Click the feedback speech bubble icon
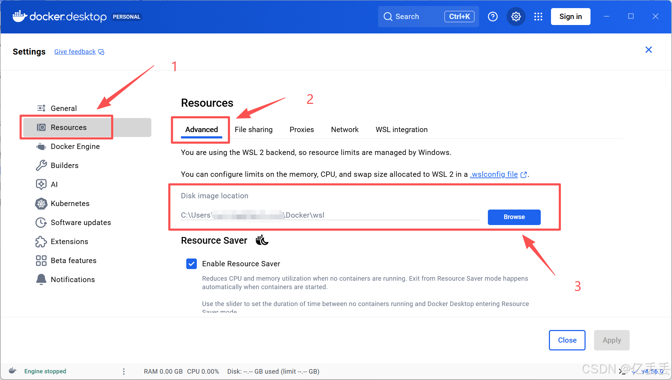Image resolution: width=672 pixels, height=380 pixels. point(101,52)
